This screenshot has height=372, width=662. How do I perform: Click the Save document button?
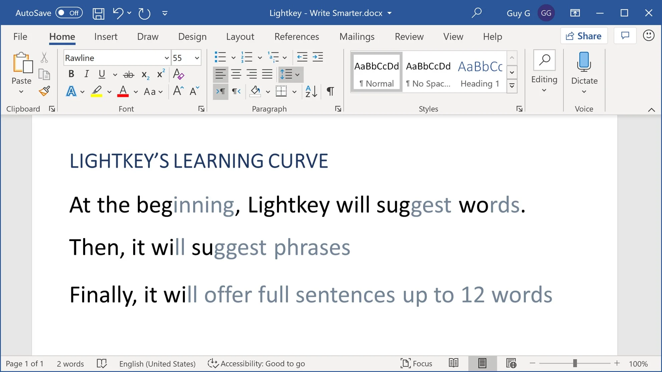(98, 13)
